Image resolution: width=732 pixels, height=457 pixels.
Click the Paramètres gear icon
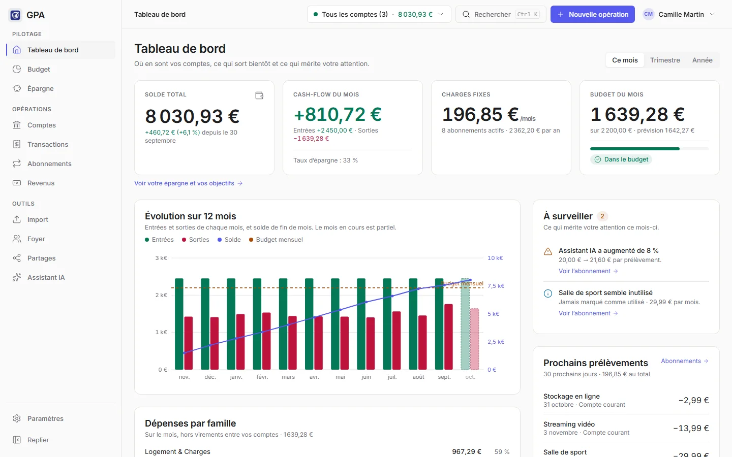pos(17,418)
